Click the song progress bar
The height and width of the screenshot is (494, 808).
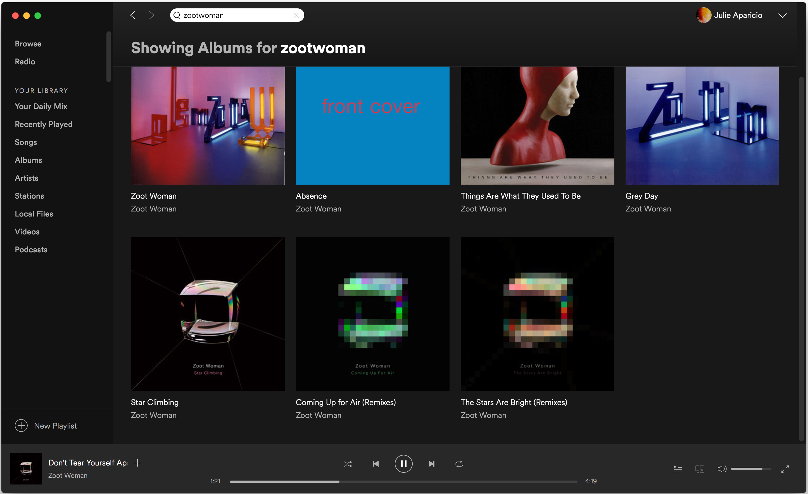[x=403, y=481]
